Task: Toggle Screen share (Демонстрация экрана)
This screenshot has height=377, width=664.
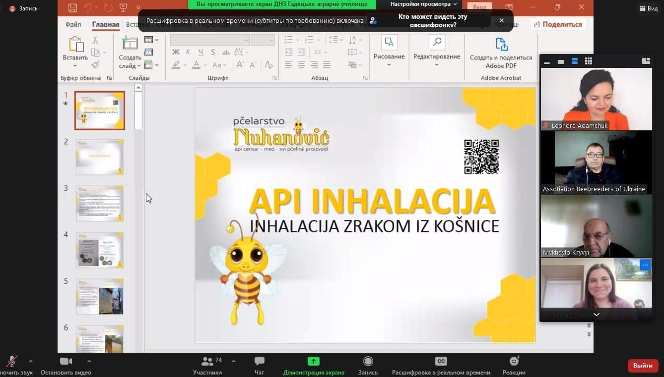Action: pos(314,365)
